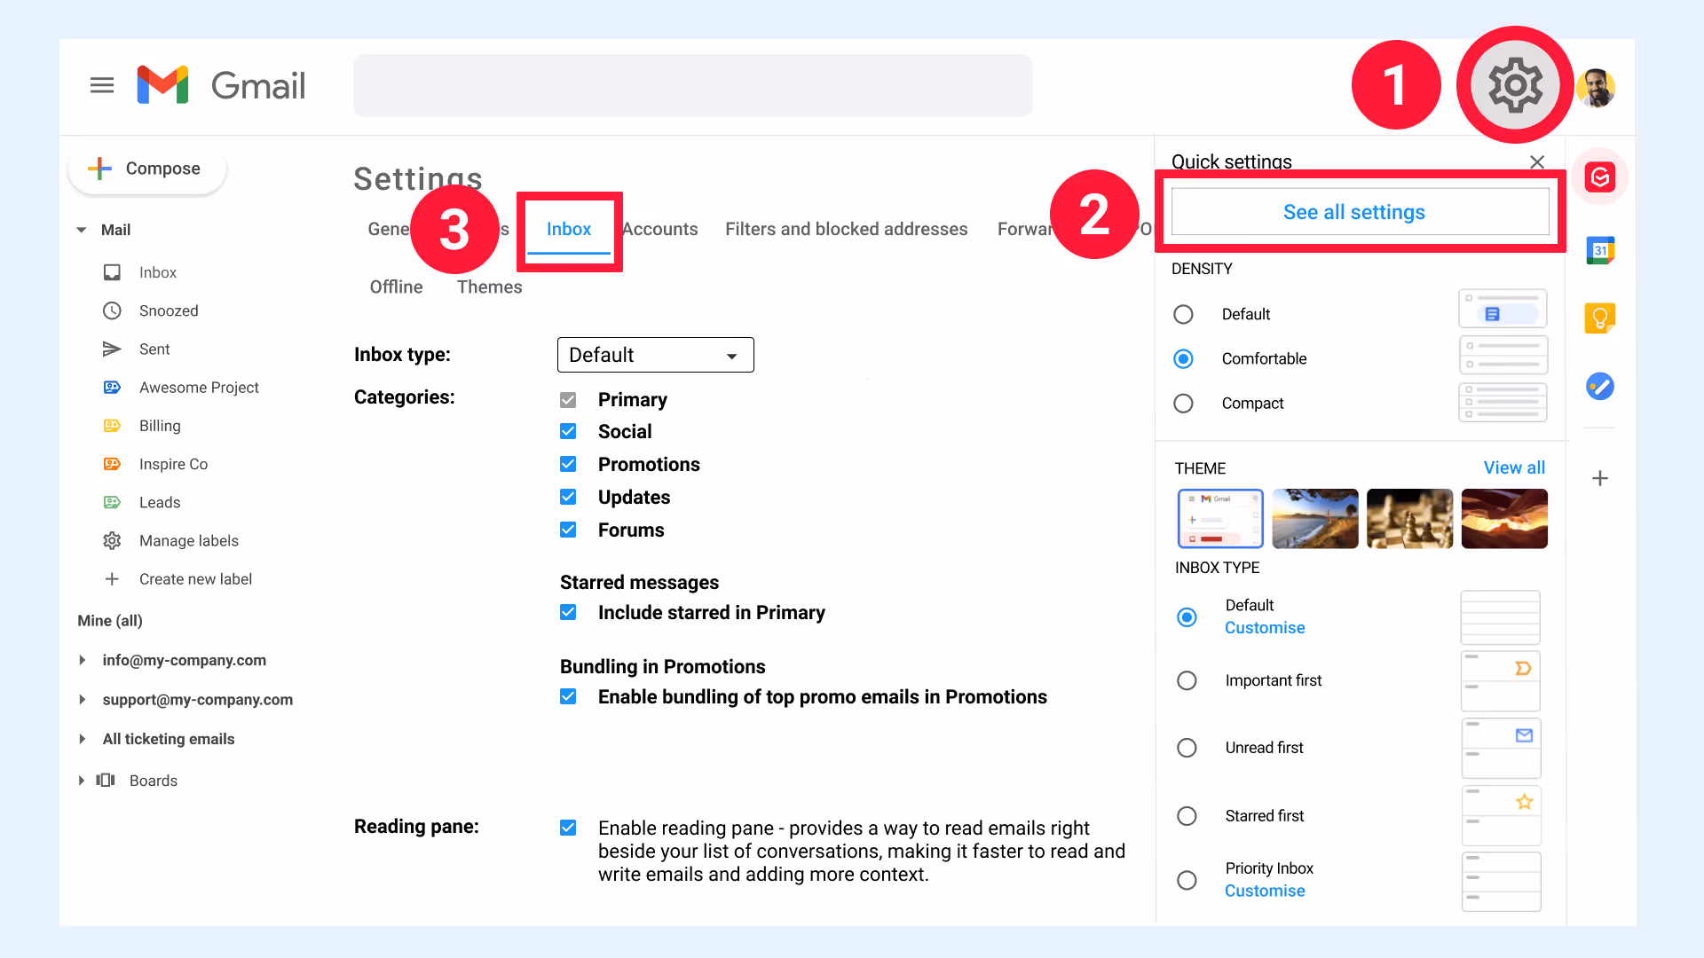Click the Leads label icon
The image size is (1704, 958).
[112, 502]
